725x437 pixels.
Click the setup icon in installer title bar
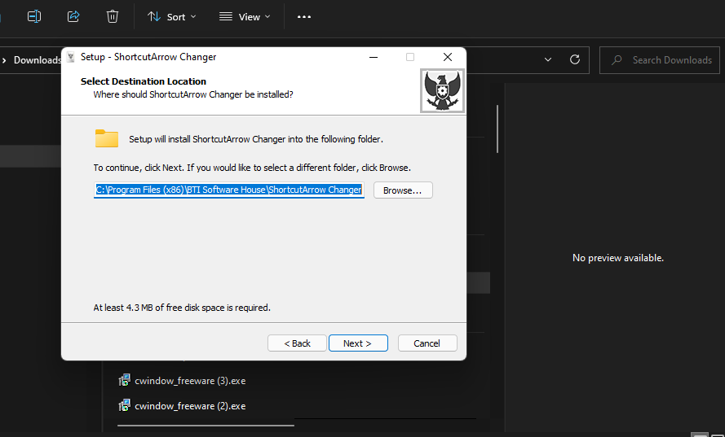click(71, 58)
